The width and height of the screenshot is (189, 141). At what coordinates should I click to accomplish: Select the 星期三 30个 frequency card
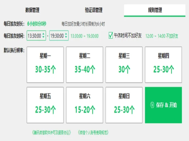124,65
